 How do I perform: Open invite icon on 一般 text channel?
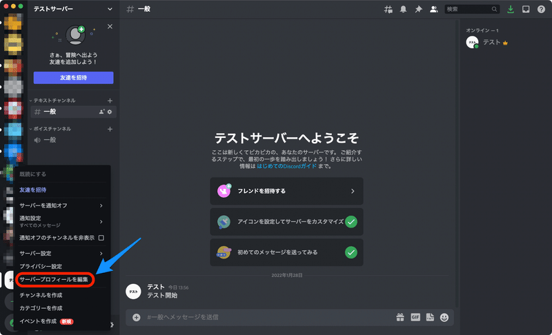[101, 112]
